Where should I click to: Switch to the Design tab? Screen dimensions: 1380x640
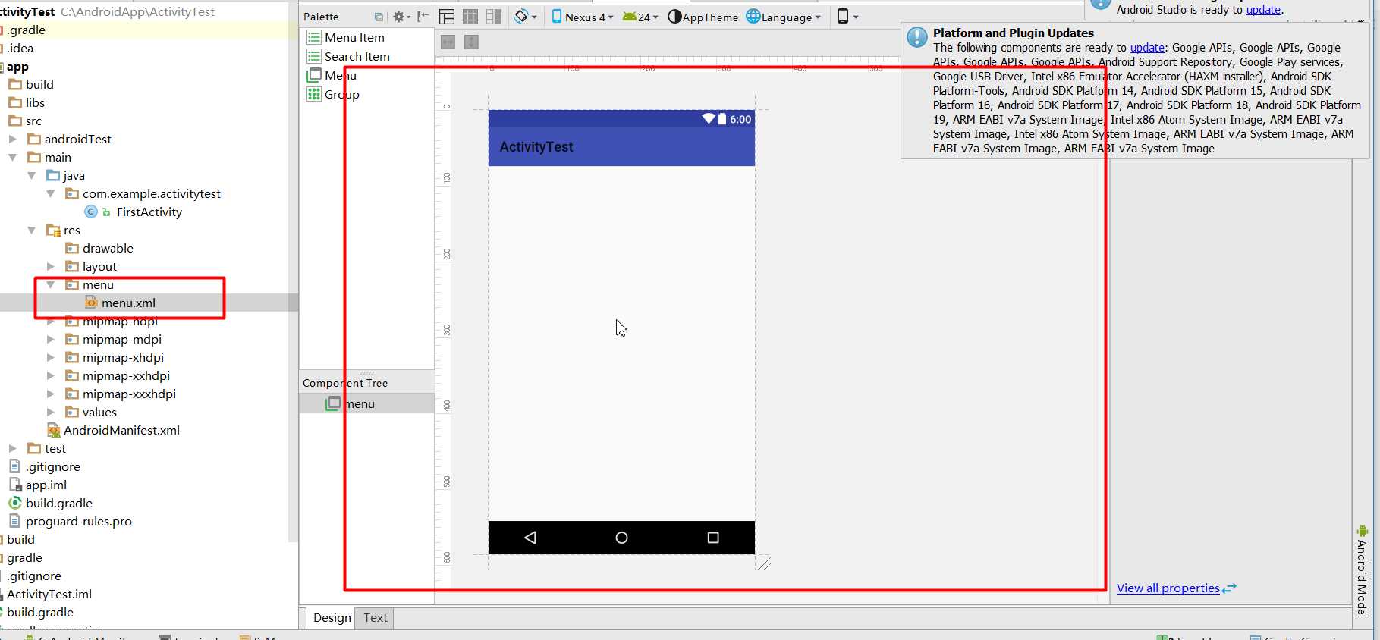point(332,617)
